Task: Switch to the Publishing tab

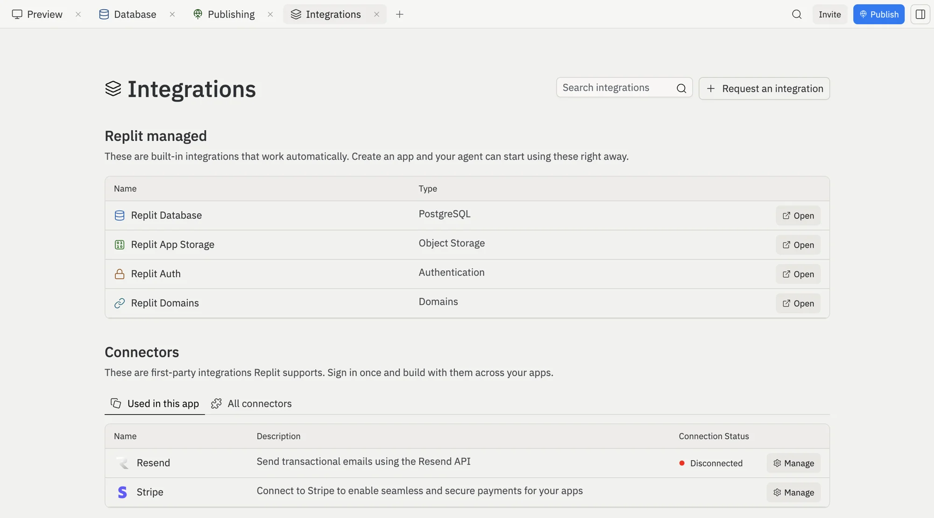Action: (224, 14)
